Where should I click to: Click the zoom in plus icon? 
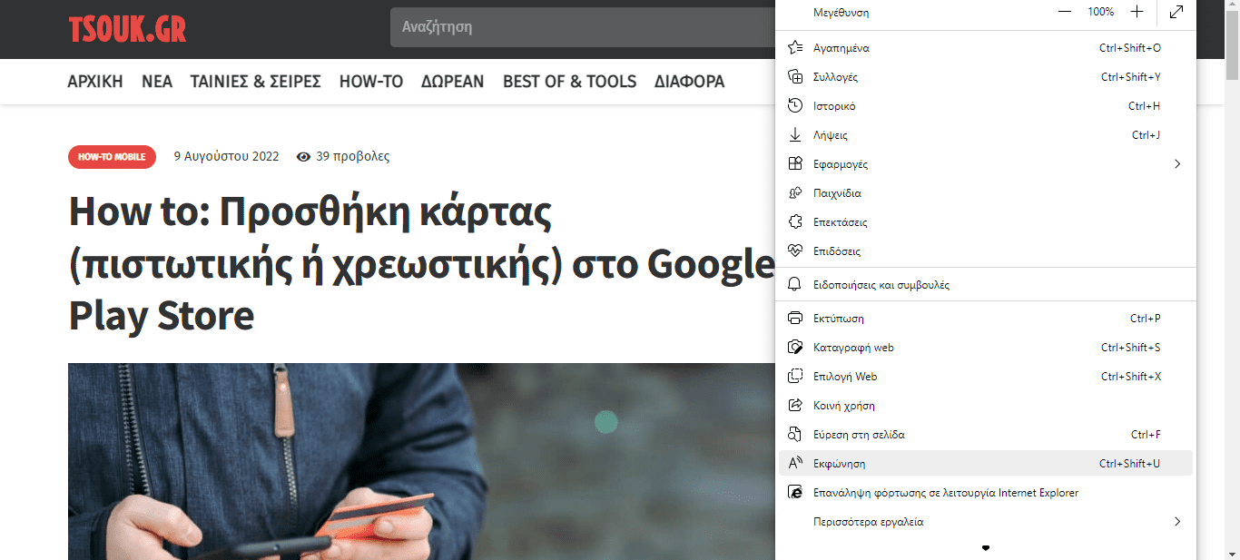click(x=1137, y=12)
